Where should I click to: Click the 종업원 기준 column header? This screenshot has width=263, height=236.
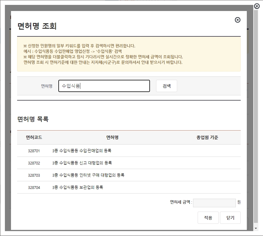click(x=207, y=138)
